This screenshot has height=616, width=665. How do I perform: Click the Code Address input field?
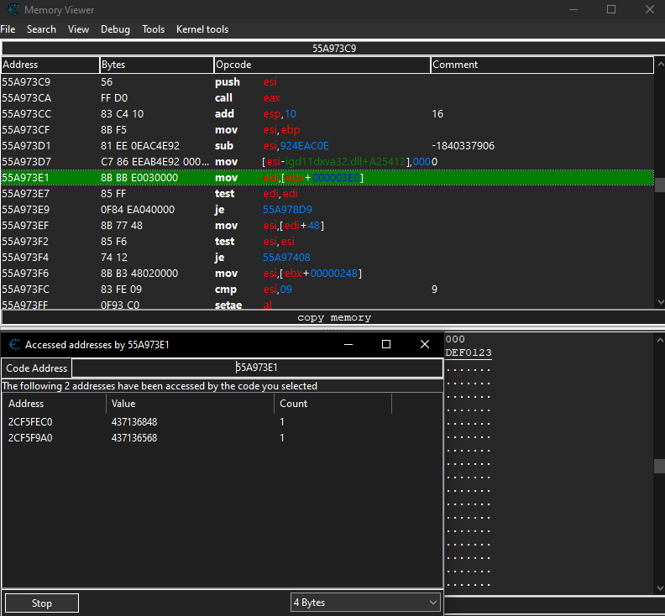click(257, 368)
